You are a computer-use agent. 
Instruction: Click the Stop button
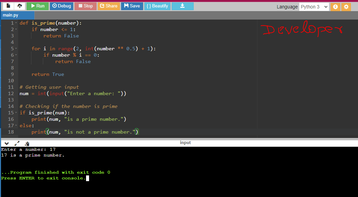point(85,6)
